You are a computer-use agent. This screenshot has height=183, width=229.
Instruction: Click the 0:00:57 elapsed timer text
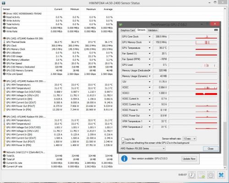[x=183, y=175]
